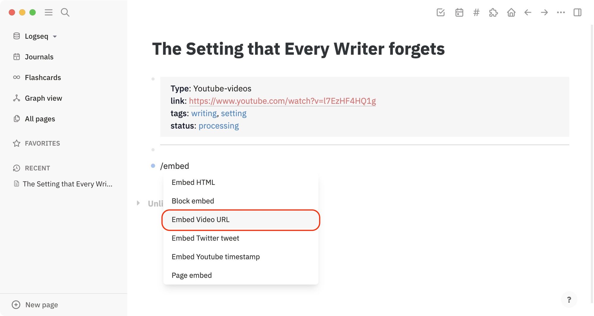594x316 pixels.
Task: Open the Journals page
Action: pyautogui.click(x=39, y=57)
